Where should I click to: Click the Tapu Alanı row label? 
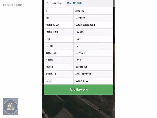pyautogui.click(x=51, y=53)
